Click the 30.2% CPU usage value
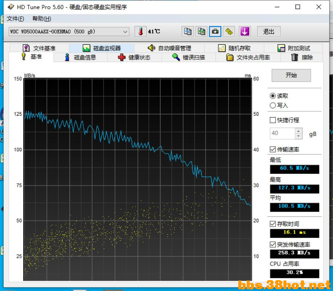 point(294,274)
